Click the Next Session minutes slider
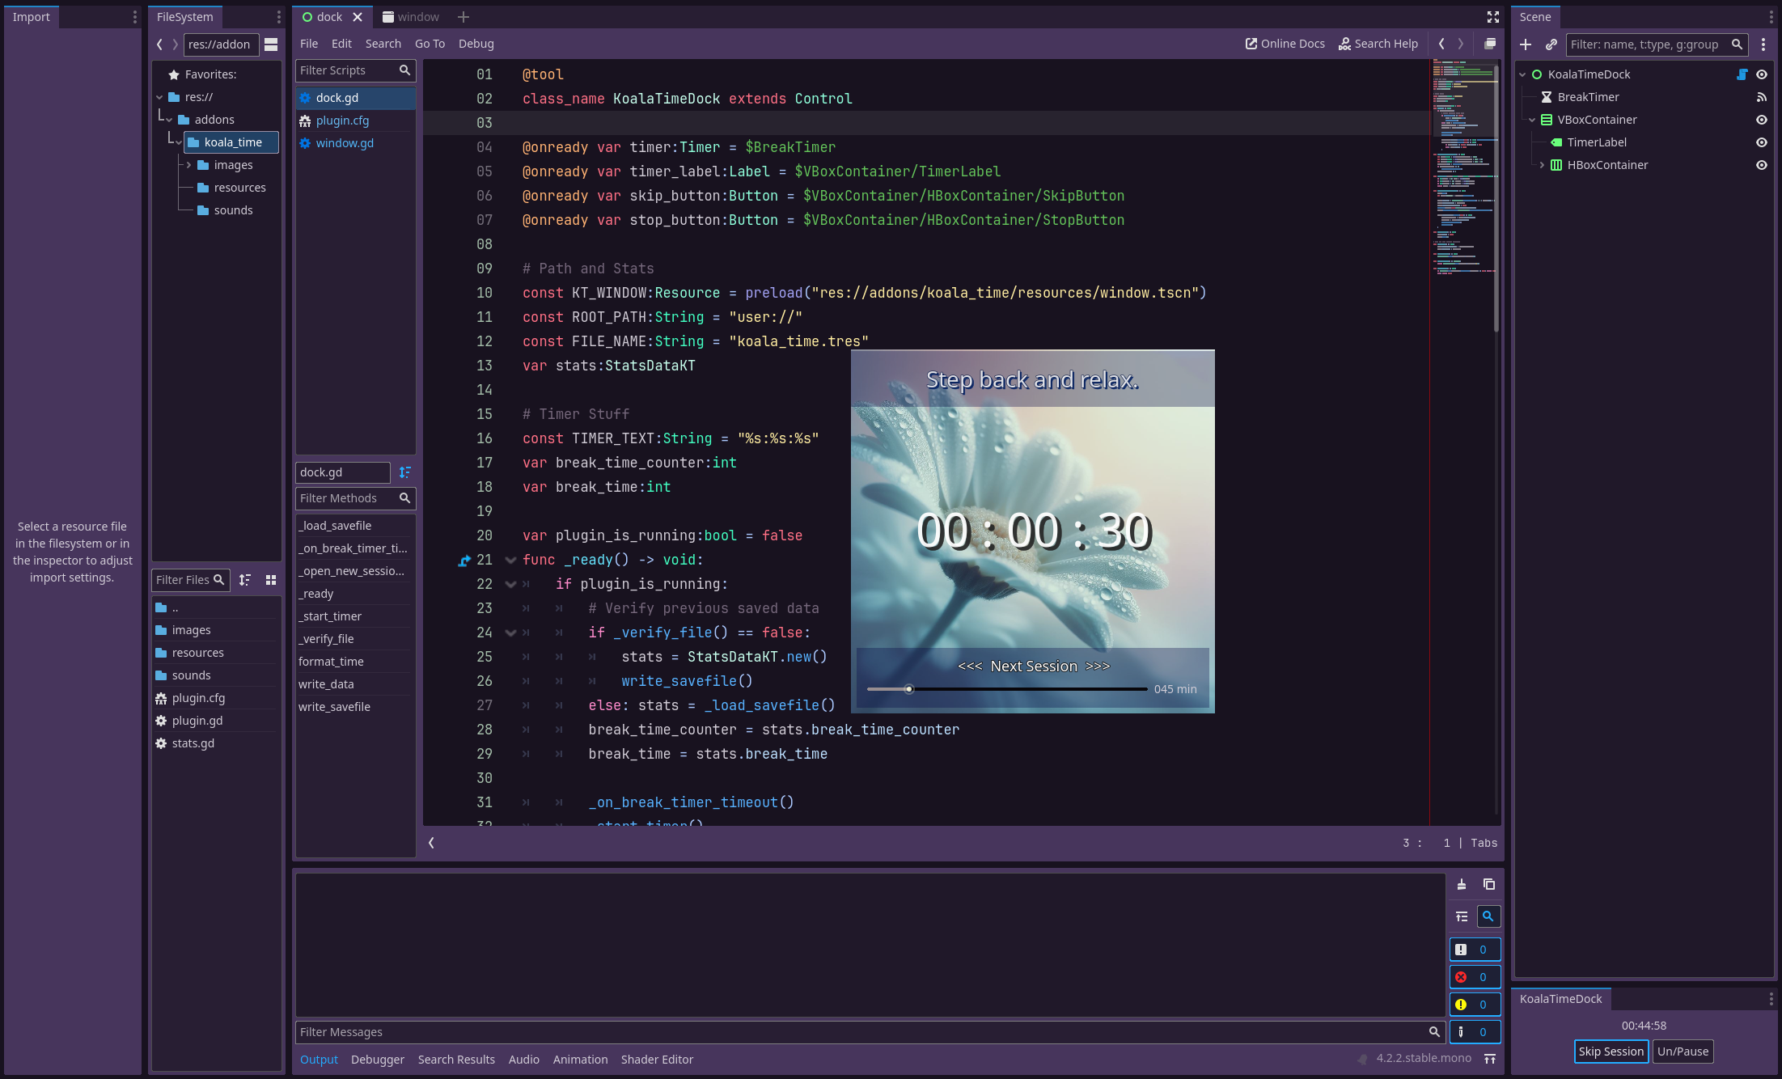 click(1006, 689)
